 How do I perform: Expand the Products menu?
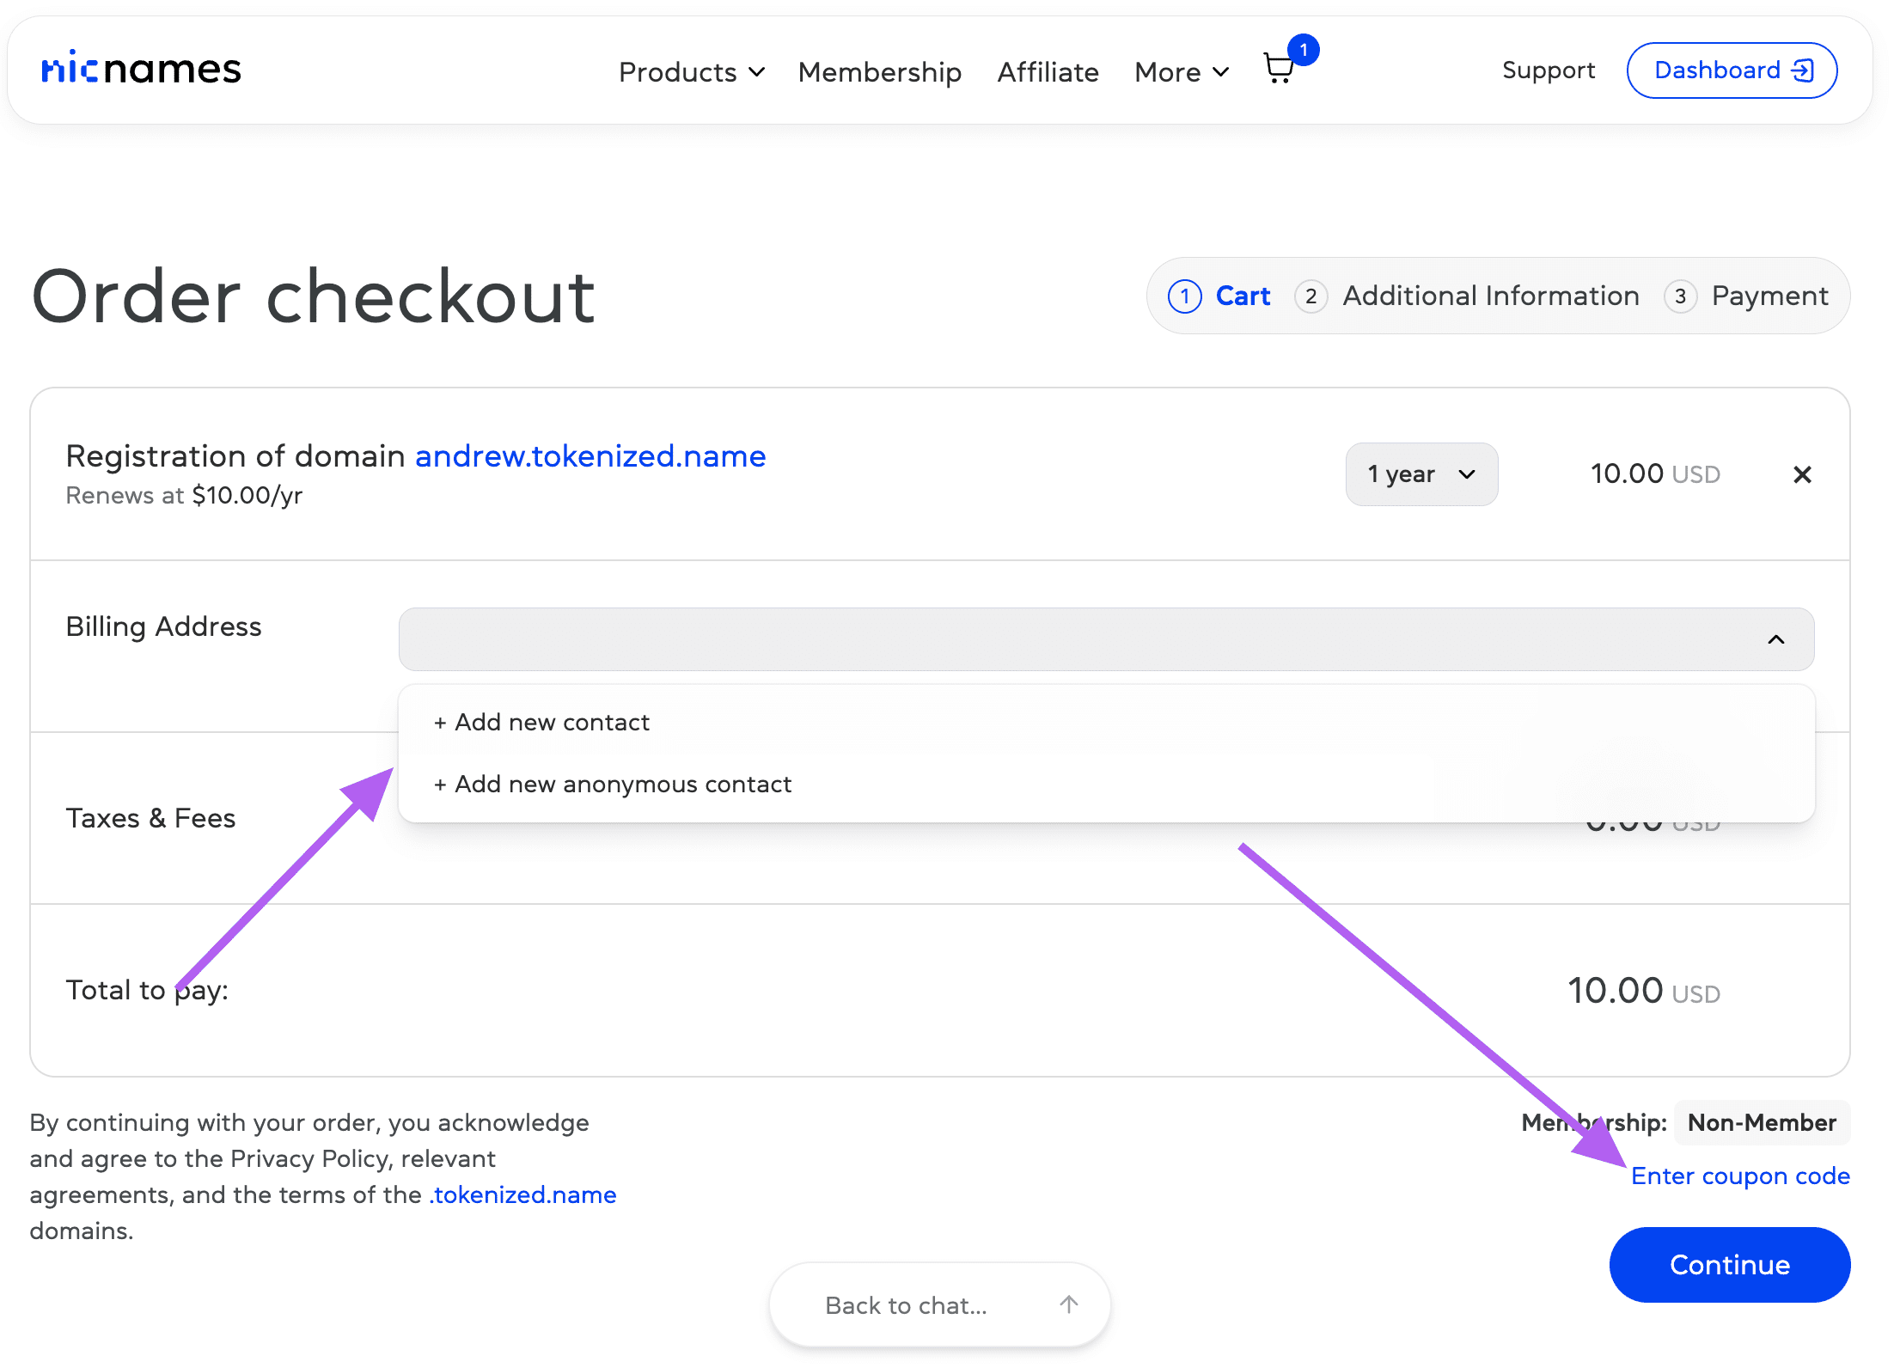[691, 71]
